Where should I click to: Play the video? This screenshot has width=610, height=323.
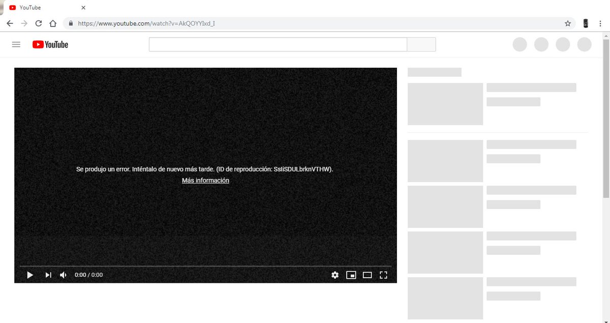30,275
